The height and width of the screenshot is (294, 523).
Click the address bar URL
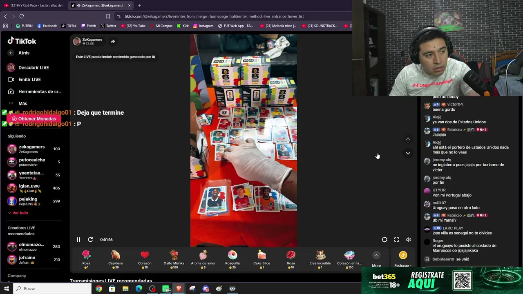(x=214, y=16)
